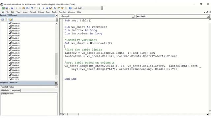Open Find with the binoculars icon
Viewport: 211px width, 118px height.
27,8
